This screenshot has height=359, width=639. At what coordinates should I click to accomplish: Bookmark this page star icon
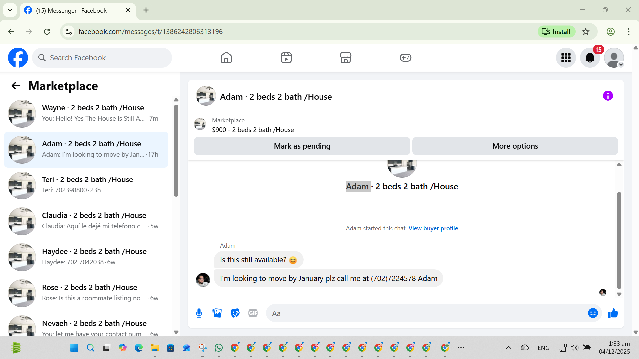coord(586,32)
